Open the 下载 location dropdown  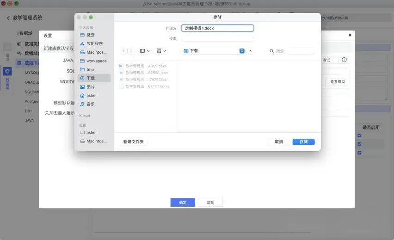pos(242,51)
